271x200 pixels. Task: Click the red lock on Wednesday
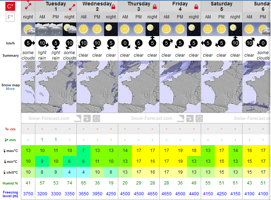[113, 7]
